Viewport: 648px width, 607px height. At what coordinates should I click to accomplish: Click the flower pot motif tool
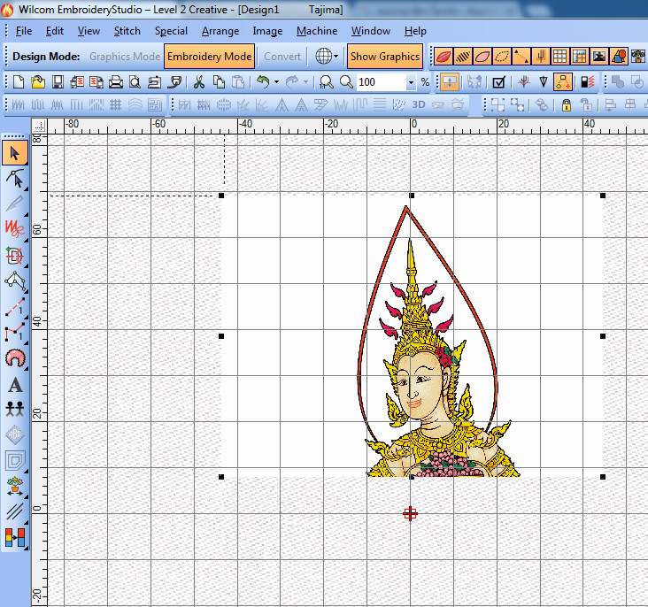[x=15, y=486]
